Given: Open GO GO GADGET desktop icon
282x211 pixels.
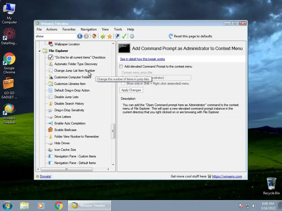Looking at the screenshot, I should tap(9, 88).
